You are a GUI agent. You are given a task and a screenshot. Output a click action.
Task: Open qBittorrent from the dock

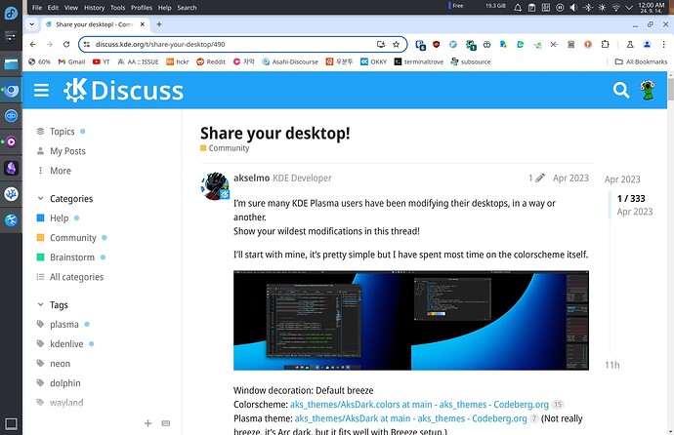(x=11, y=116)
